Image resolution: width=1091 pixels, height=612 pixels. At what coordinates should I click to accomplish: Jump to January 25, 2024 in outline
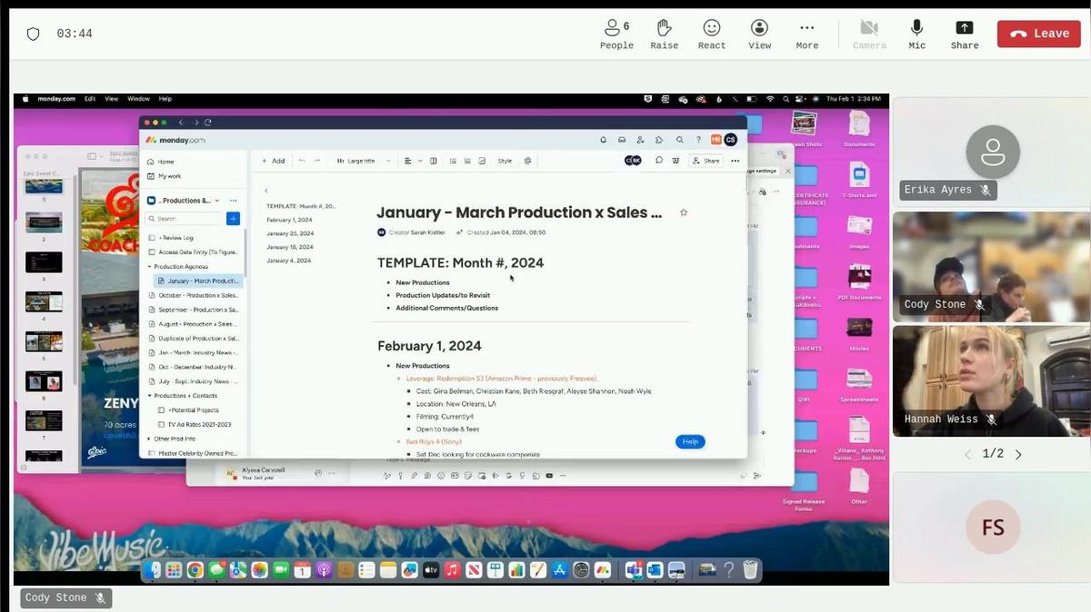point(290,233)
